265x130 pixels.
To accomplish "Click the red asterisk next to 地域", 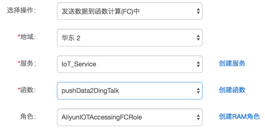I will click(19, 37).
